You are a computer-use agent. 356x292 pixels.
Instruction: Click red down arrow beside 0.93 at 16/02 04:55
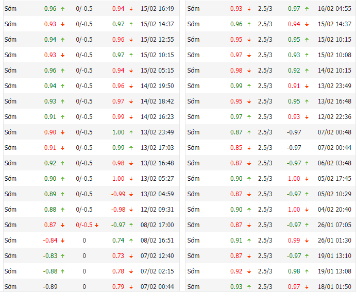249,9
